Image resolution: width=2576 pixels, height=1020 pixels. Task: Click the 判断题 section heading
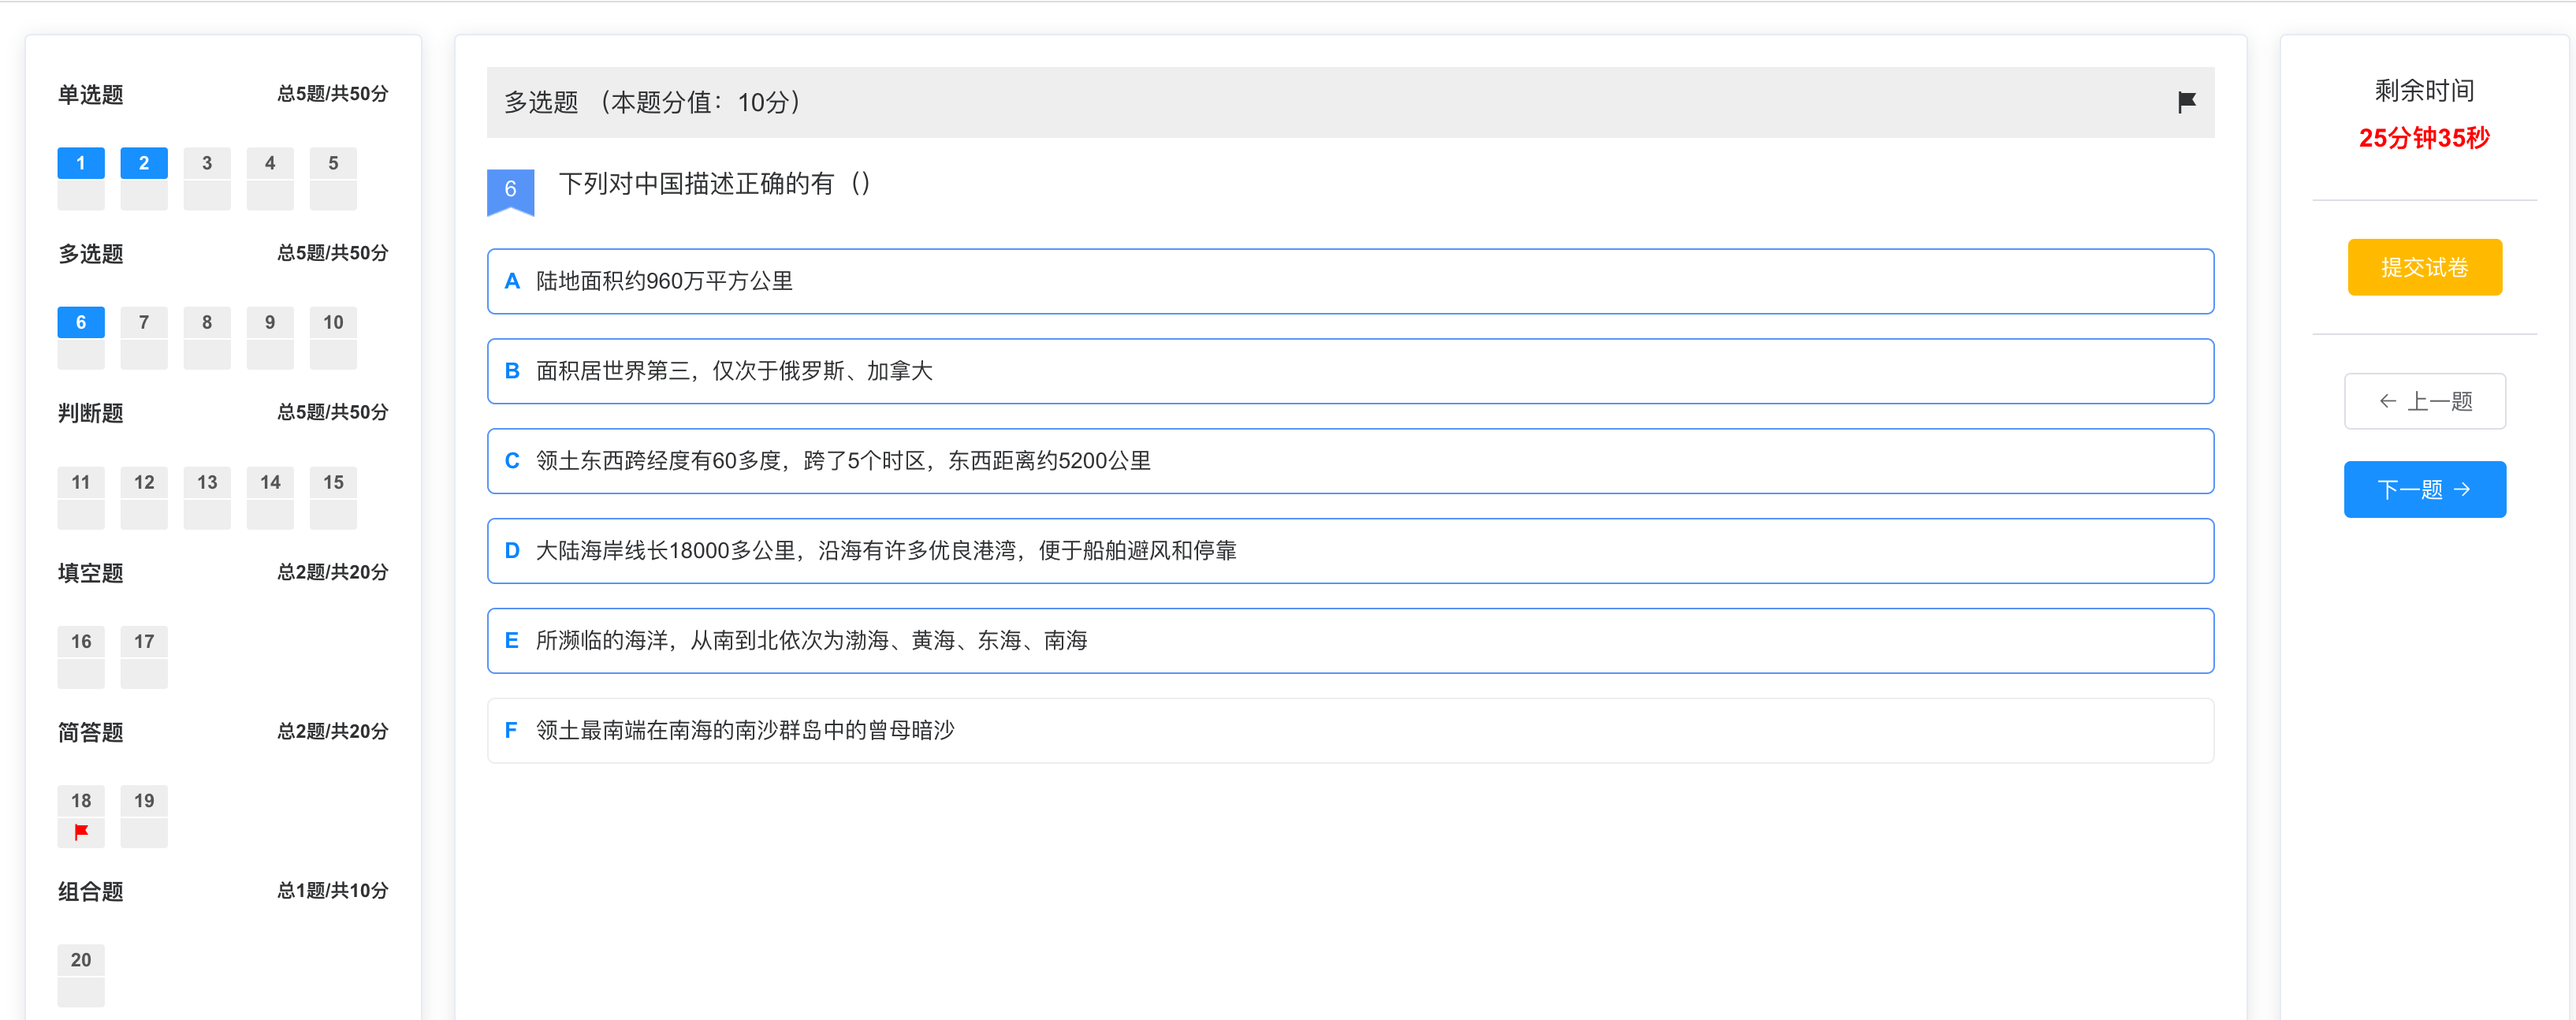(91, 413)
